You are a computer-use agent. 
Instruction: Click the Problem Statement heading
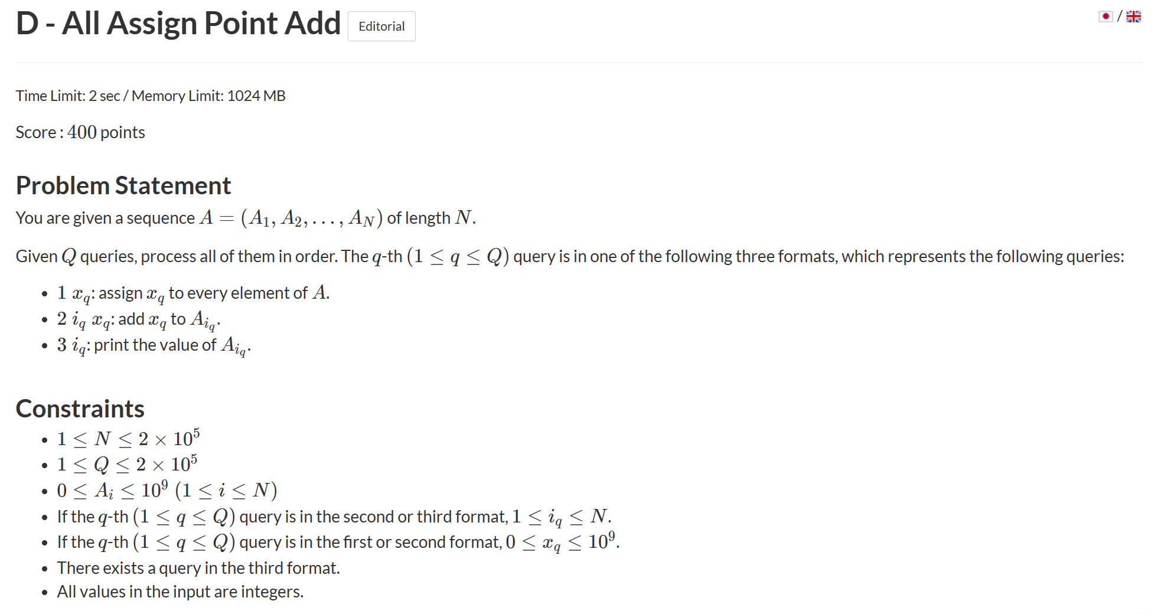pyautogui.click(x=123, y=185)
